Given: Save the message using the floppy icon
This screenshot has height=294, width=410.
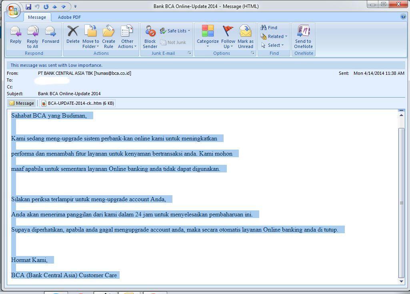Looking at the screenshot, I should click(x=28, y=7).
